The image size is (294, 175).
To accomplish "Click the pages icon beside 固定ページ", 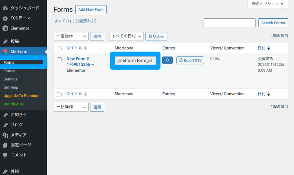I will 5,145.
